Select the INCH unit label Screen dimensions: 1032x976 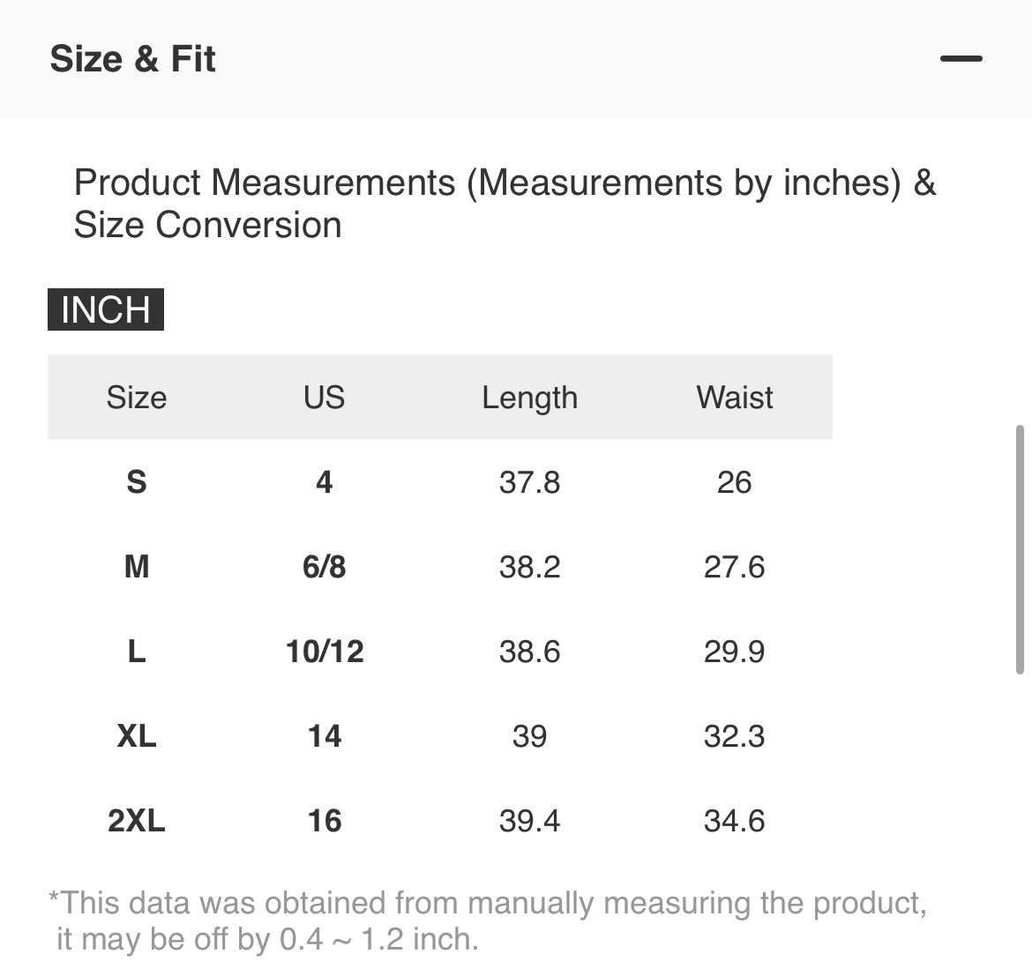click(x=106, y=309)
